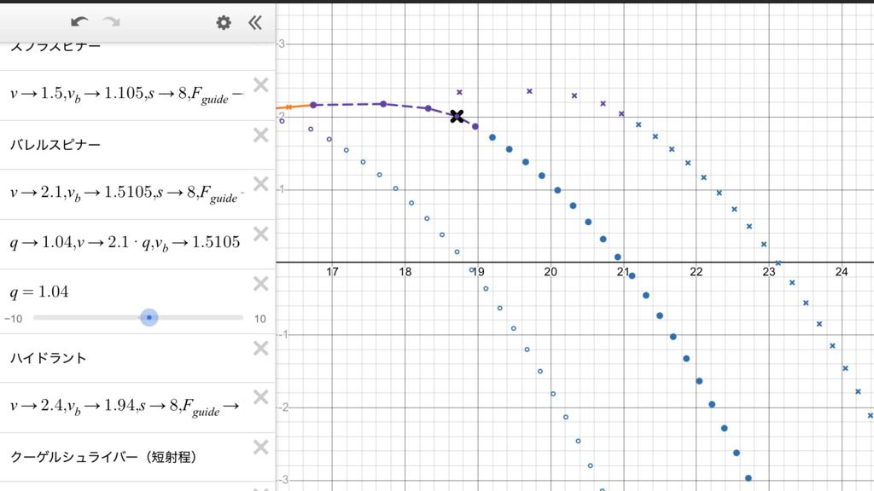874x491 pixels.
Task: Delete the v→2.4 expression row
Action: click(261, 397)
